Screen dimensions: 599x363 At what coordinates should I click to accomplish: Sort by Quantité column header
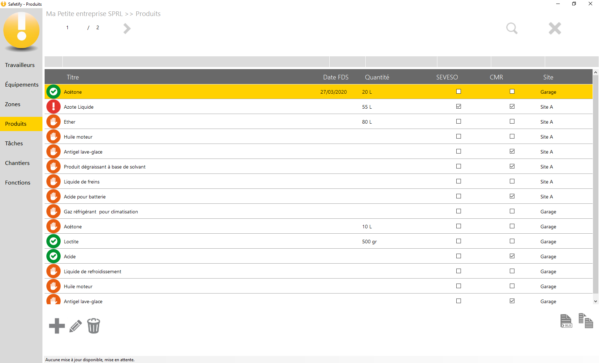point(377,77)
